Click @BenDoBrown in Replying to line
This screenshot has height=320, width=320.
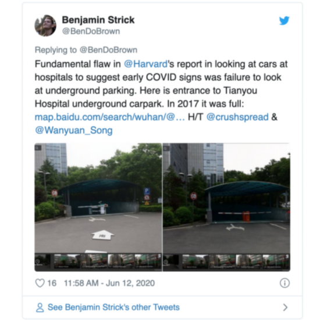coord(108,50)
